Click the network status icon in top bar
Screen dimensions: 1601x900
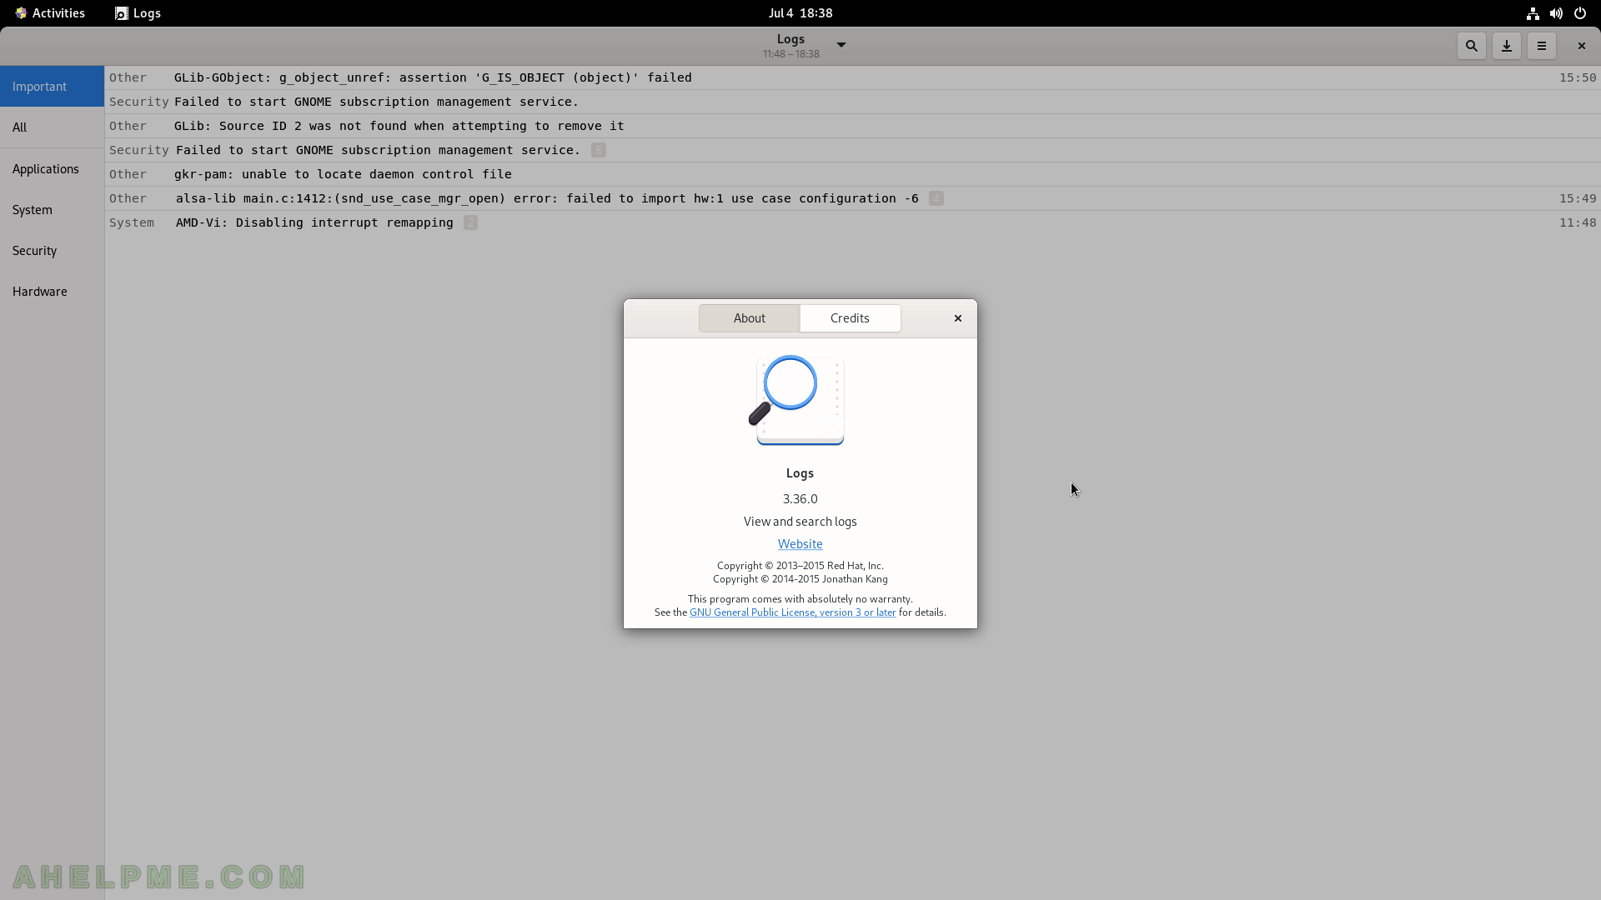[x=1533, y=13]
